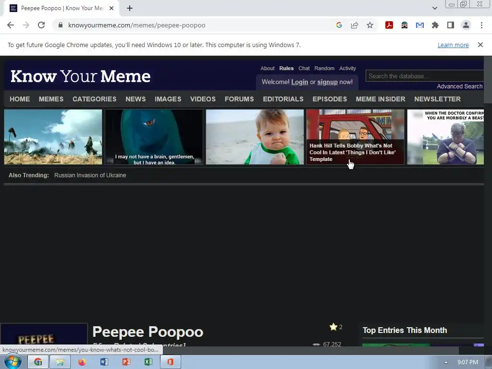Toggle the browser side panel icon
The height and width of the screenshot is (369, 492).
pyautogui.click(x=451, y=25)
